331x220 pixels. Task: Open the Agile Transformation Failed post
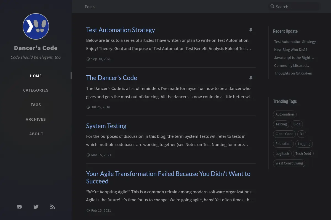(x=168, y=177)
